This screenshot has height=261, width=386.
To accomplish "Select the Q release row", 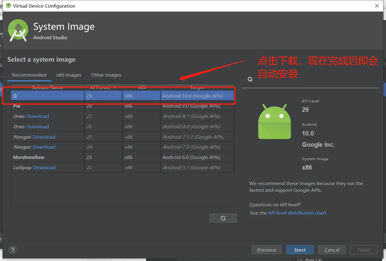I will (122, 96).
